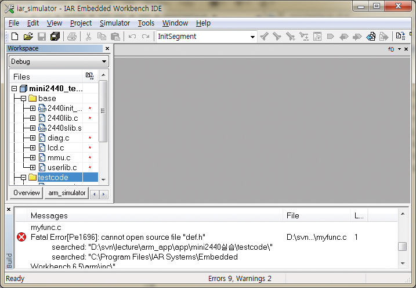The width and height of the screenshot is (416, 288).
Task: Click the red fatal error icon
Action: click(x=21, y=237)
